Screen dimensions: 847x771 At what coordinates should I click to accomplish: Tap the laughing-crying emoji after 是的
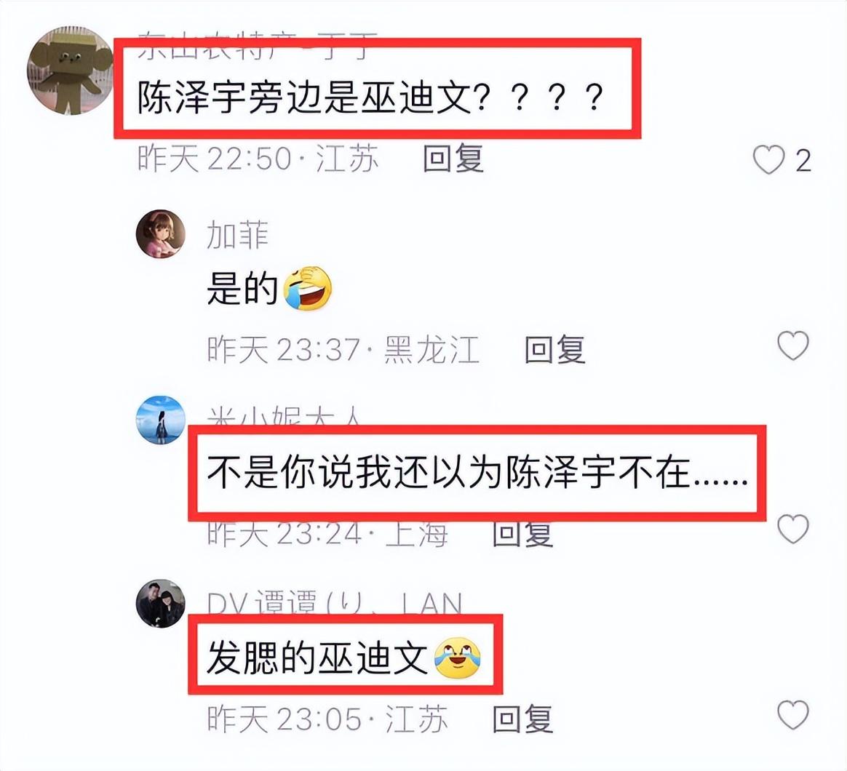pyautogui.click(x=307, y=288)
